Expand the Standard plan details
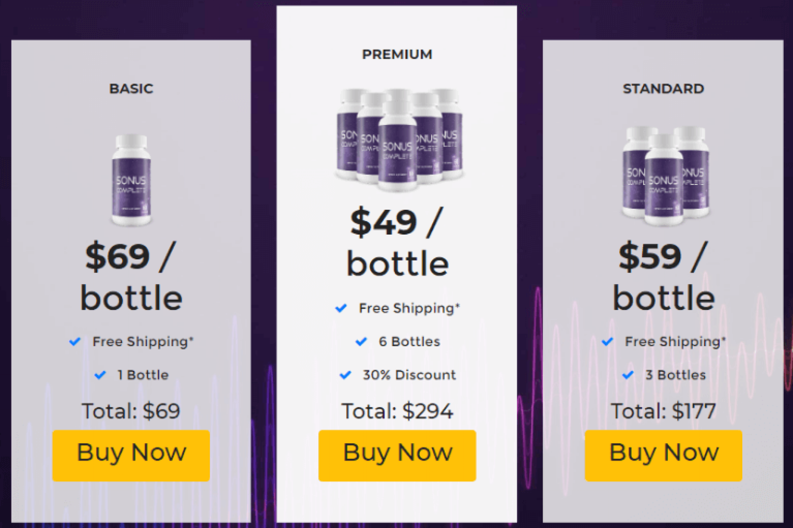Image resolution: width=793 pixels, height=528 pixels. click(x=663, y=88)
